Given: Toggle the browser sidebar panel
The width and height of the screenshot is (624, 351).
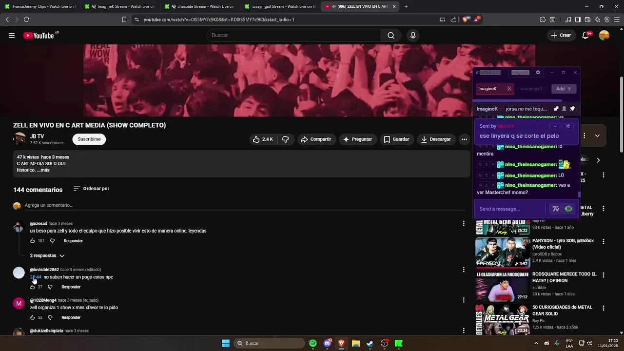Looking at the screenshot, I should tap(578, 19).
